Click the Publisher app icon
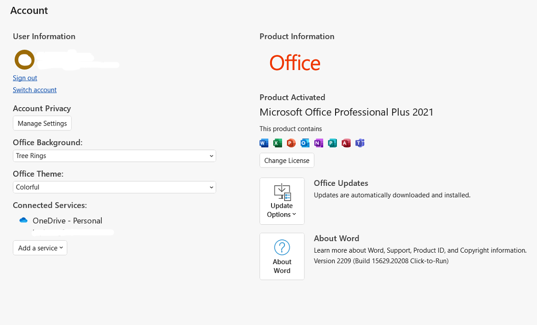Screen dimensions: 537x325 (x=332, y=143)
